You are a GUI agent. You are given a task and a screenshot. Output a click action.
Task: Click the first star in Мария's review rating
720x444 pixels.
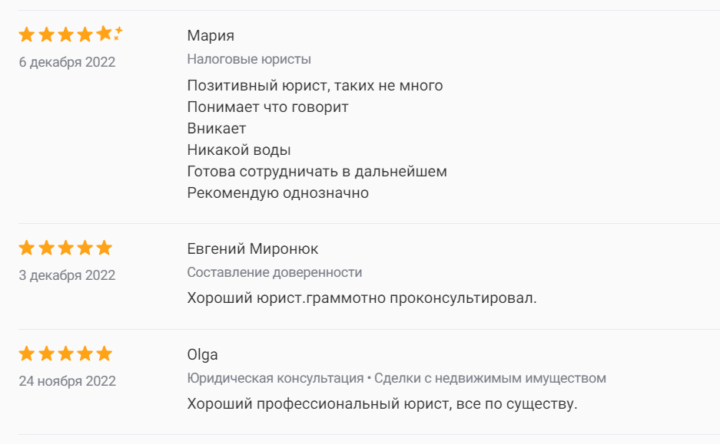(27, 35)
